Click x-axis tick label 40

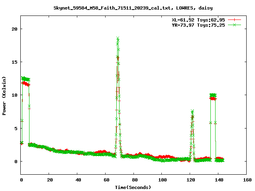(78, 180)
